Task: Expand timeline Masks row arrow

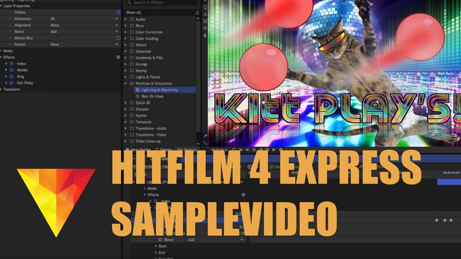Action: 145,188
